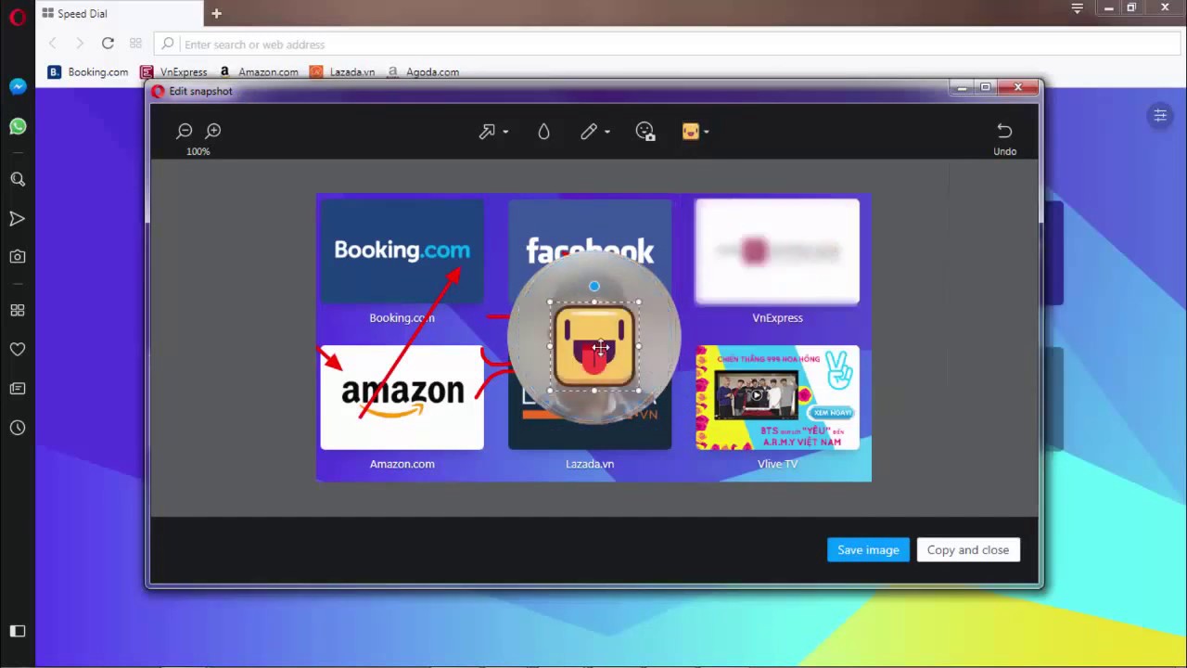The height and width of the screenshot is (668, 1187).
Task: Open Easy Setup sliders icon on the Speed Dial page
Action: 1160,115
